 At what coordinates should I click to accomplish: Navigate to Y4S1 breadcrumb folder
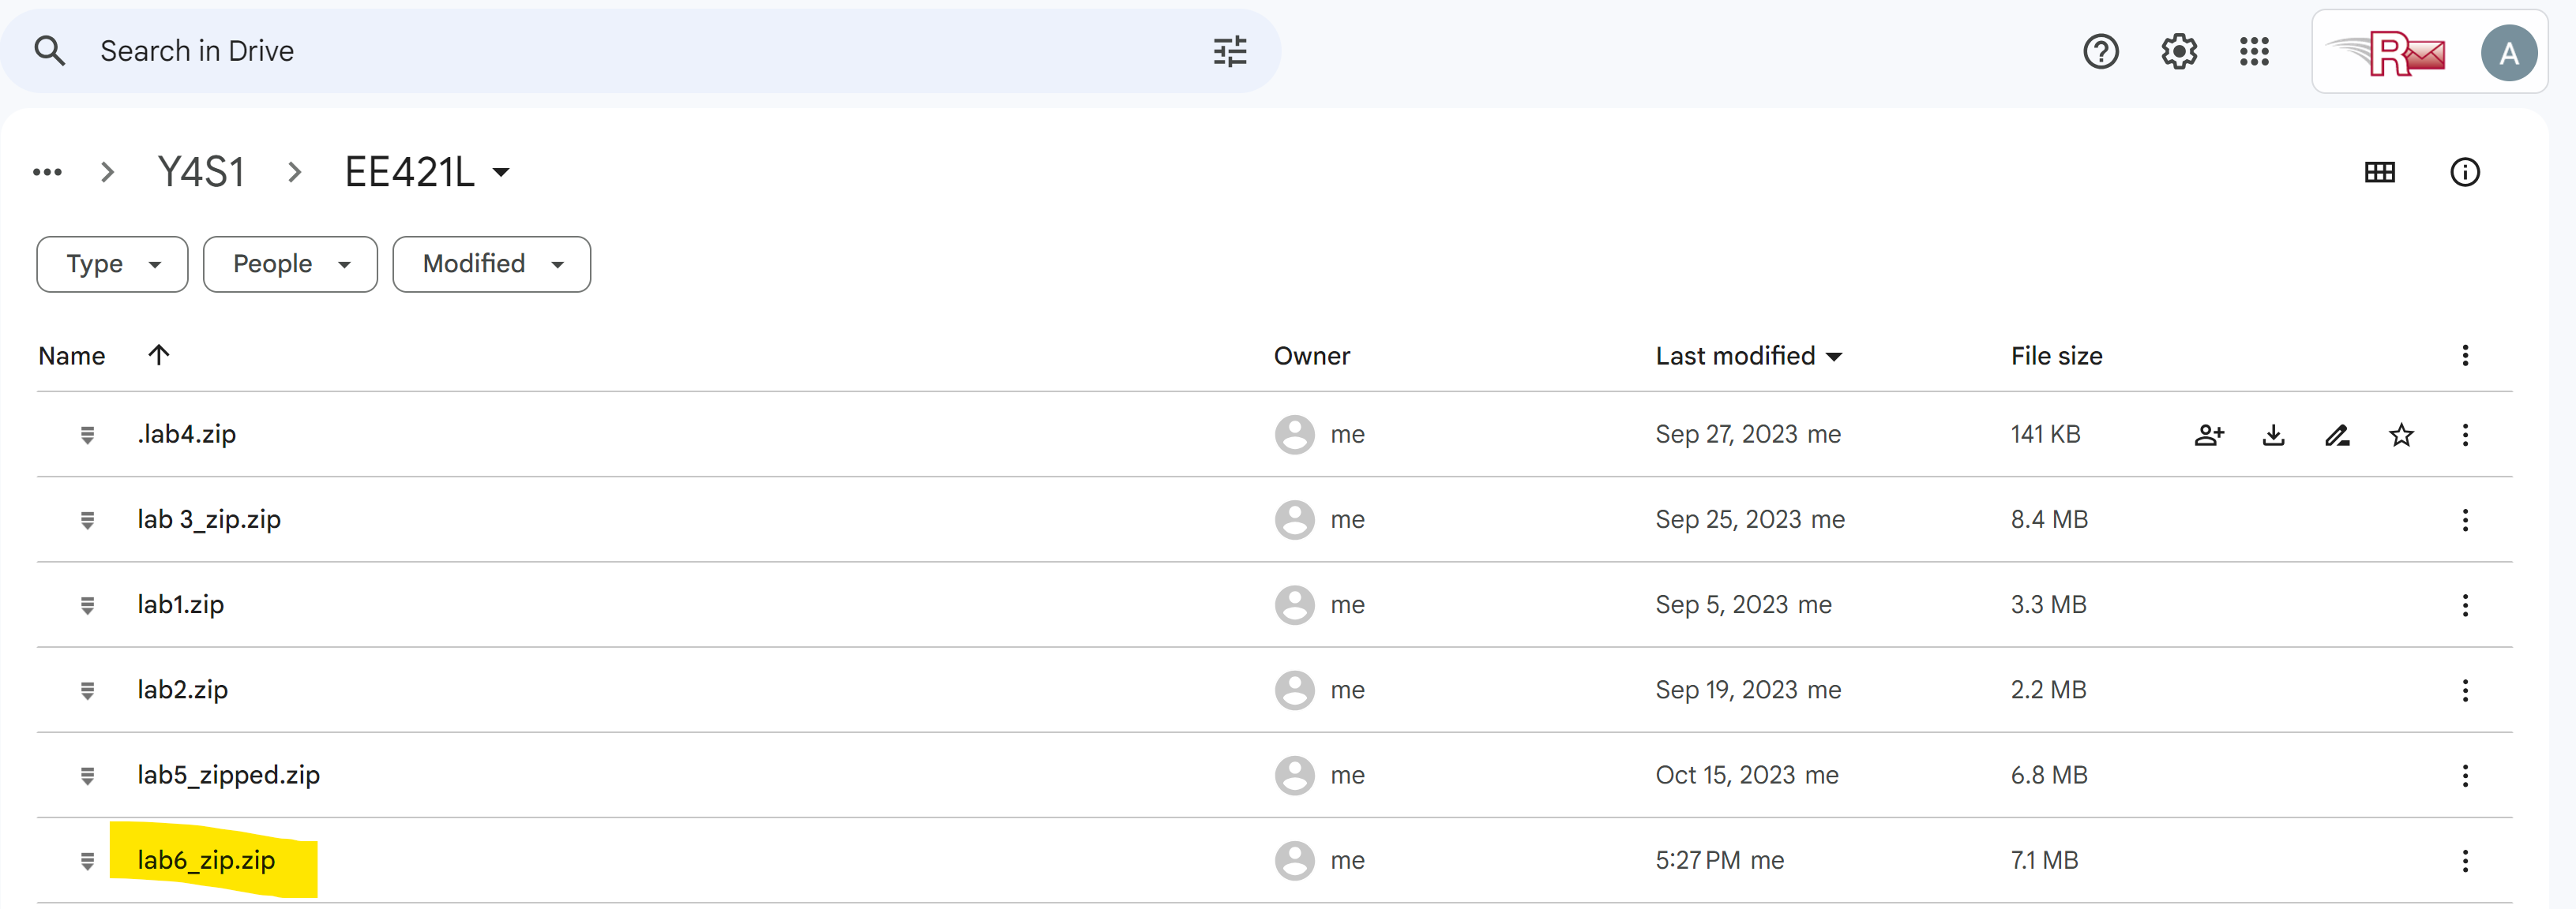[x=201, y=172]
